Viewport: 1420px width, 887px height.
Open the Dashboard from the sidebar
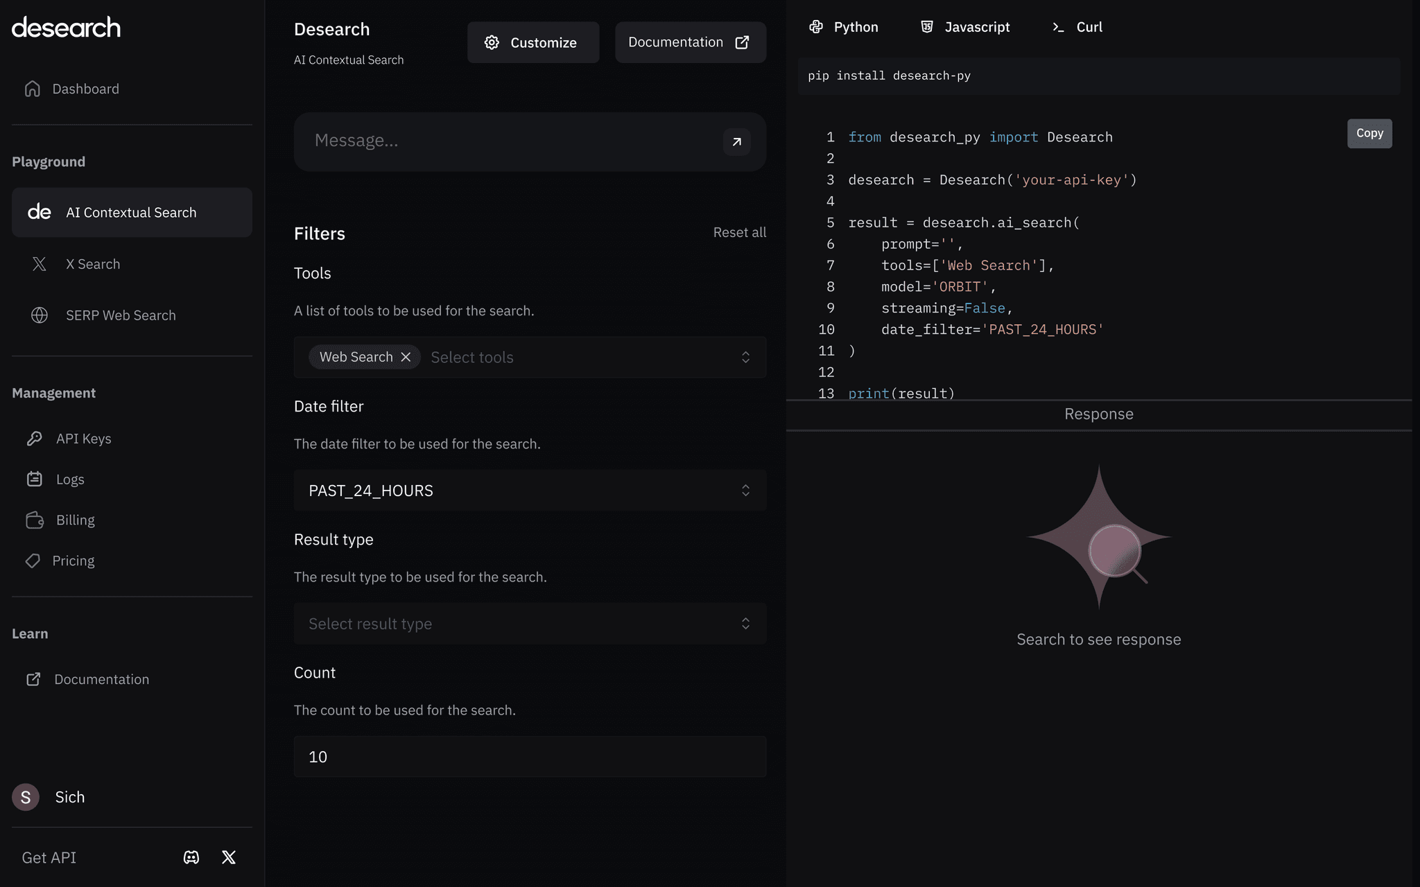[x=85, y=89]
